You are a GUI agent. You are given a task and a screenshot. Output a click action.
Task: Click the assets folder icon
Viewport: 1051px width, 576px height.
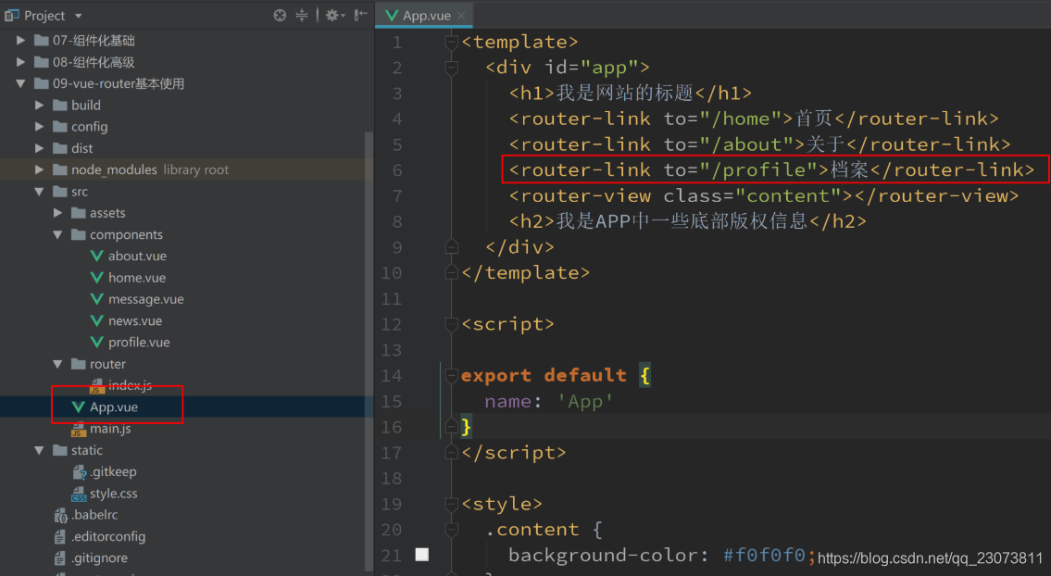pos(79,213)
